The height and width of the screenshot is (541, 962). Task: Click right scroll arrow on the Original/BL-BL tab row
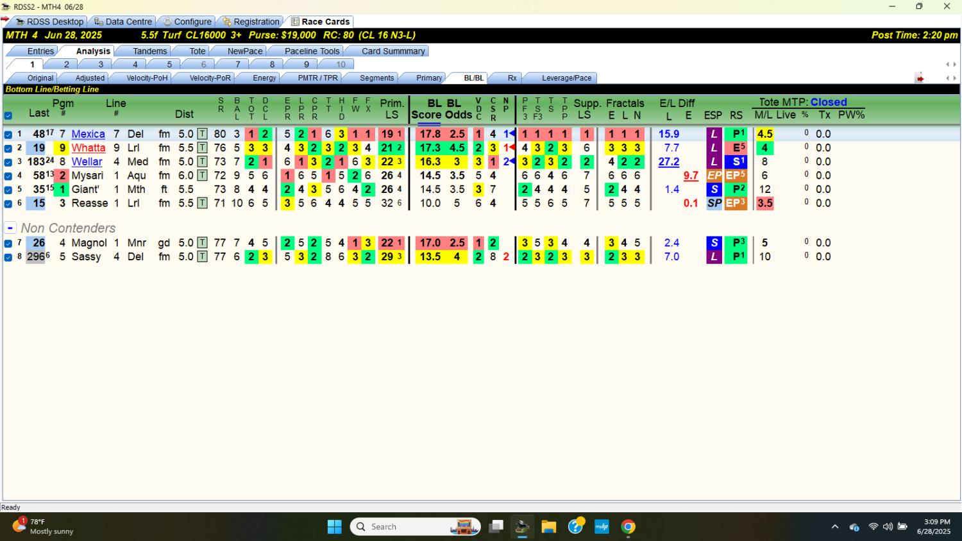(955, 78)
